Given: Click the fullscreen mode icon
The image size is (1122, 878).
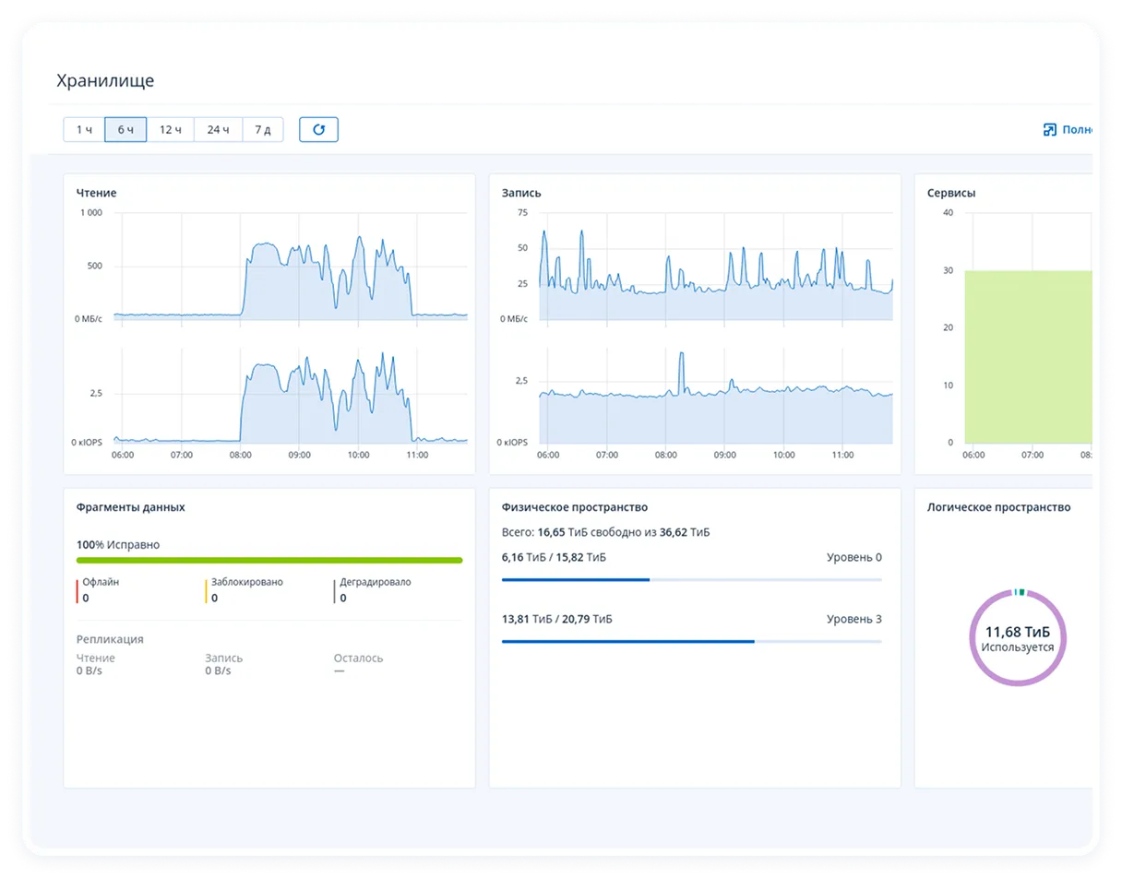Looking at the screenshot, I should click(1049, 130).
